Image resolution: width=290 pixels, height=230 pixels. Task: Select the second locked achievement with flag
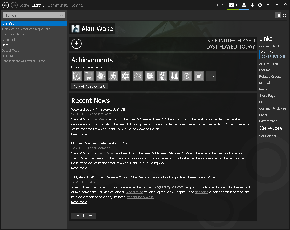(89, 76)
